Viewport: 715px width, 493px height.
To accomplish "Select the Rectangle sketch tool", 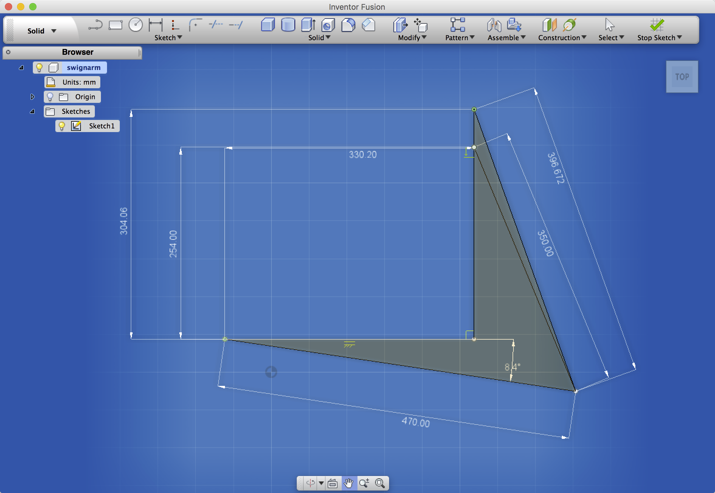I will tap(116, 25).
